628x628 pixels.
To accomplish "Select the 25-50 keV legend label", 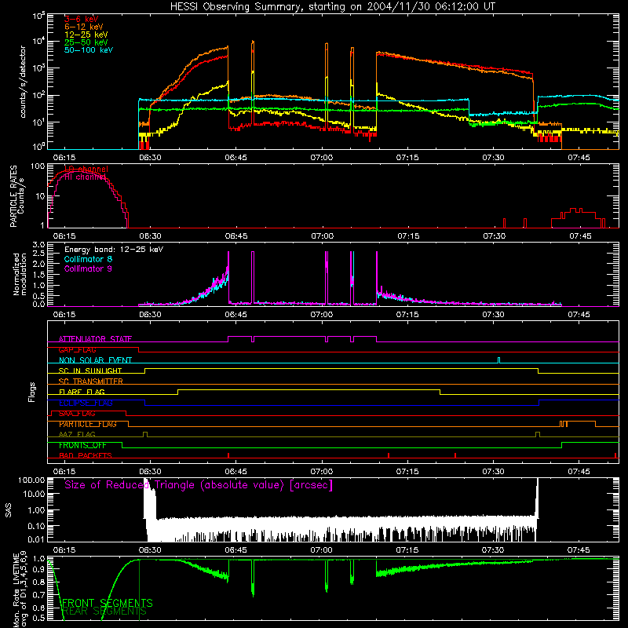I will click(x=86, y=42).
